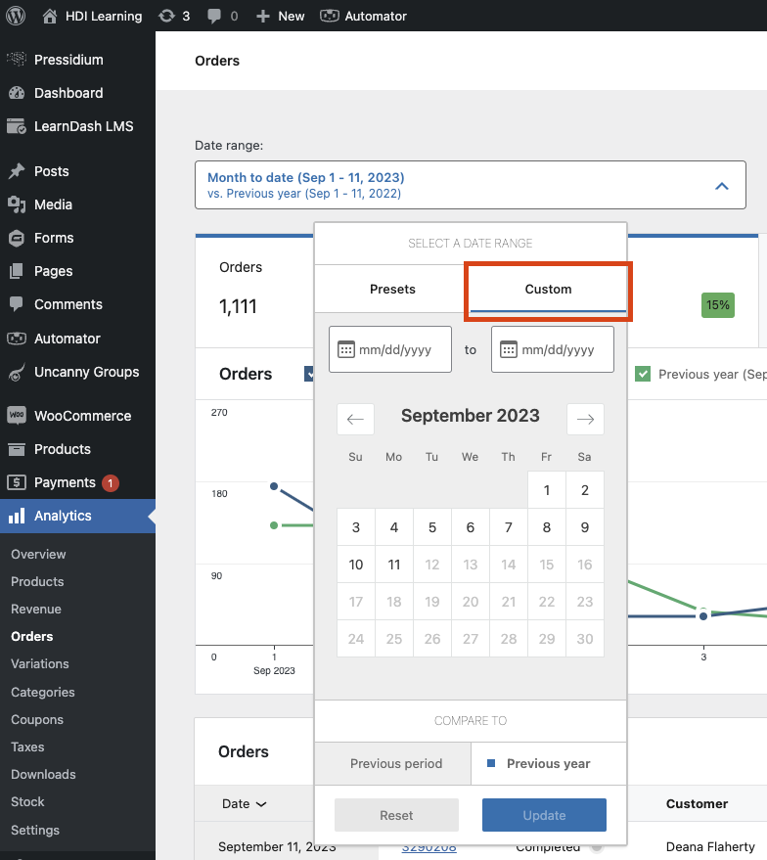The image size is (767, 860).
Task: Click the Automator robot icon in top bar
Action: (x=331, y=16)
